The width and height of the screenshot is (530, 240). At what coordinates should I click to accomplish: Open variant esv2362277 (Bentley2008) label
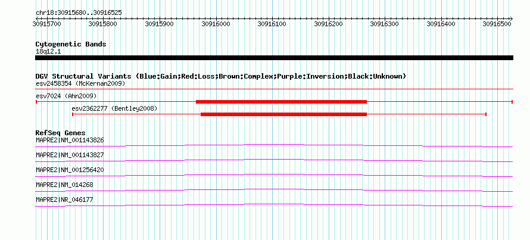click(x=114, y=108)
